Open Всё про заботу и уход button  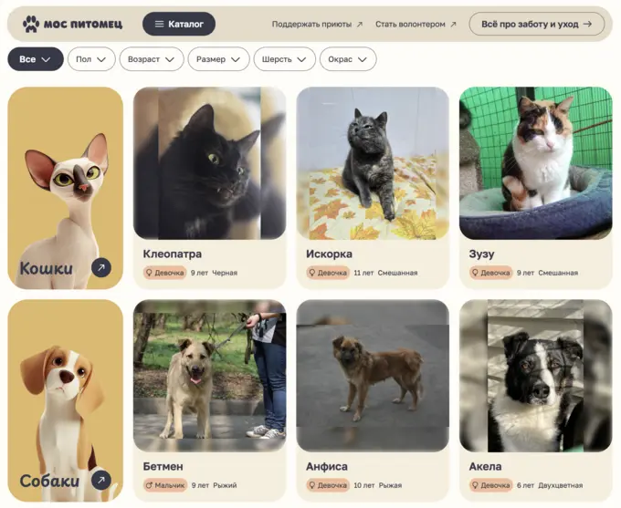pyautogui.click(x=537, y=24)
